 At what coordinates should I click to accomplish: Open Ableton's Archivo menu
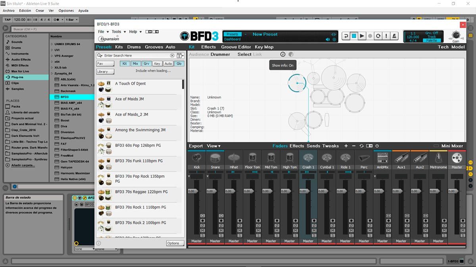[x=9, y=11]
